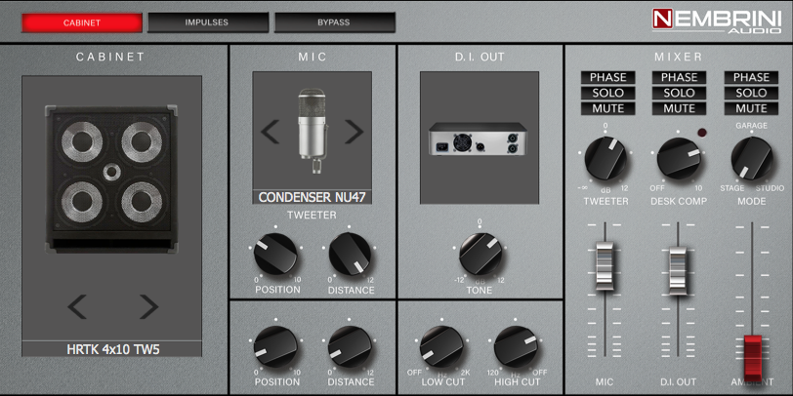This screenshot has height=396, width=793.
Task: Click the Nembrini Audio logo
Action: (717, 20)
